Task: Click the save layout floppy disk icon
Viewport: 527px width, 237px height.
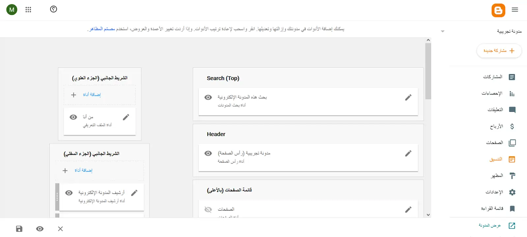Action: [x=19, y=229]
